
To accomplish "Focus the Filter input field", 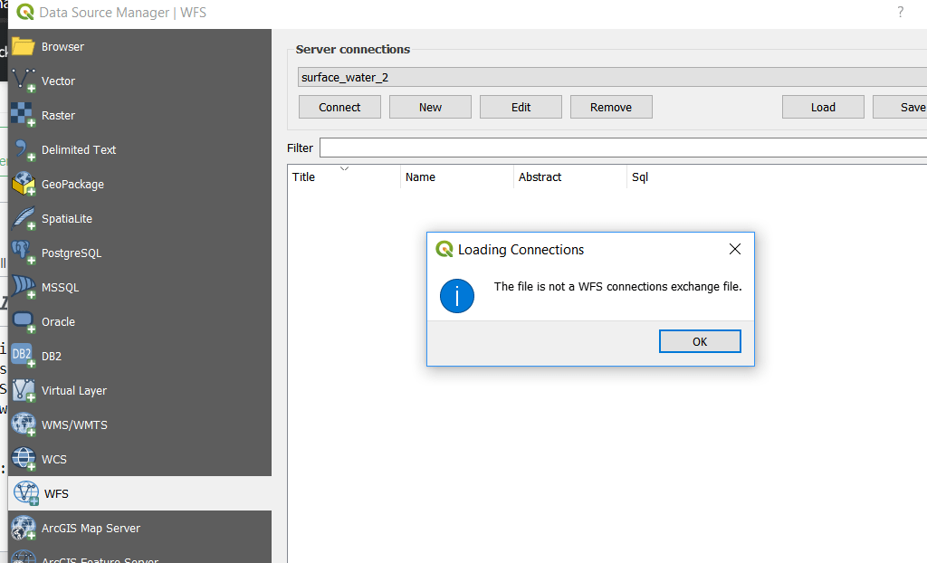I will (x=623, y=148).
